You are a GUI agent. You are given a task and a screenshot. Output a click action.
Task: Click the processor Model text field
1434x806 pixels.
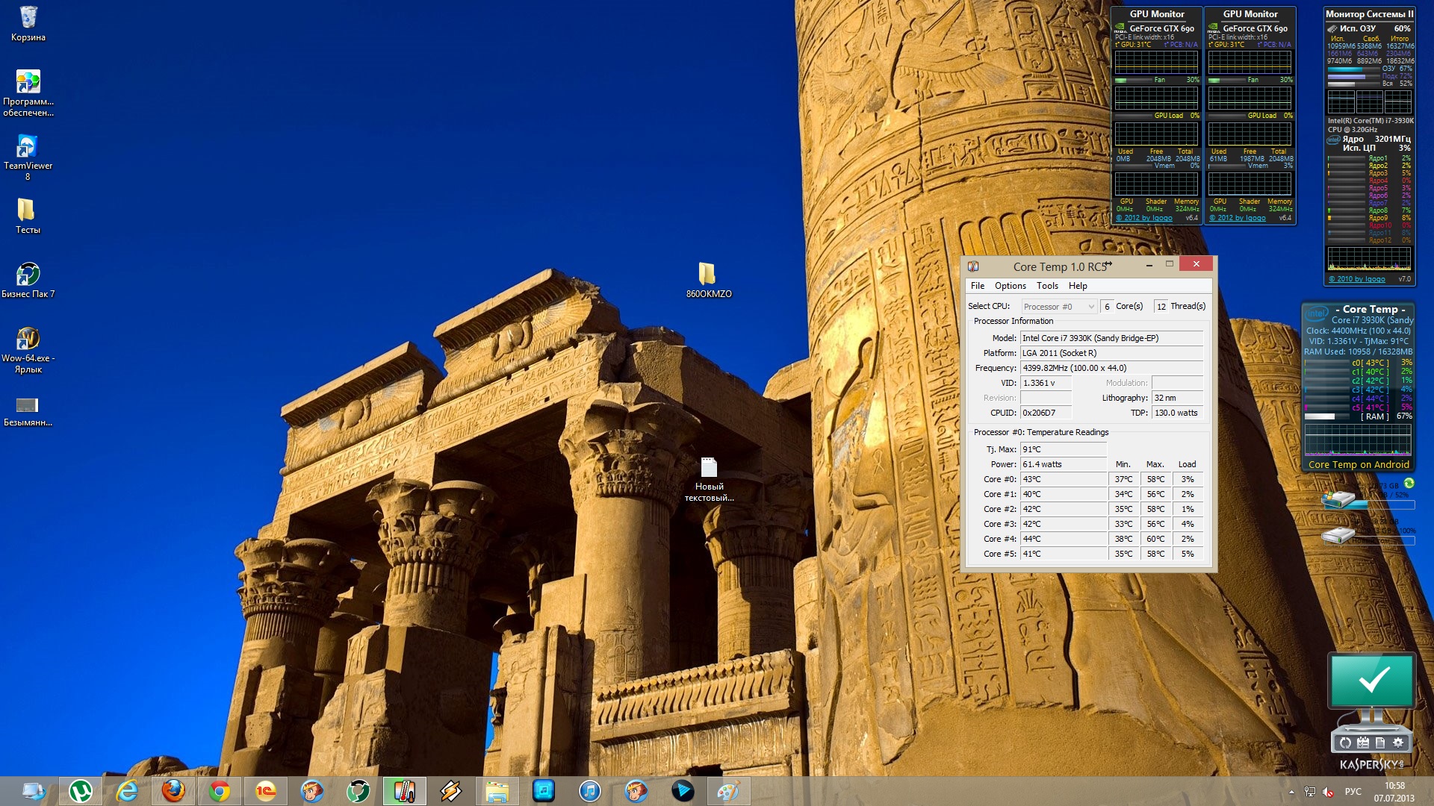tap(1111, 338)
